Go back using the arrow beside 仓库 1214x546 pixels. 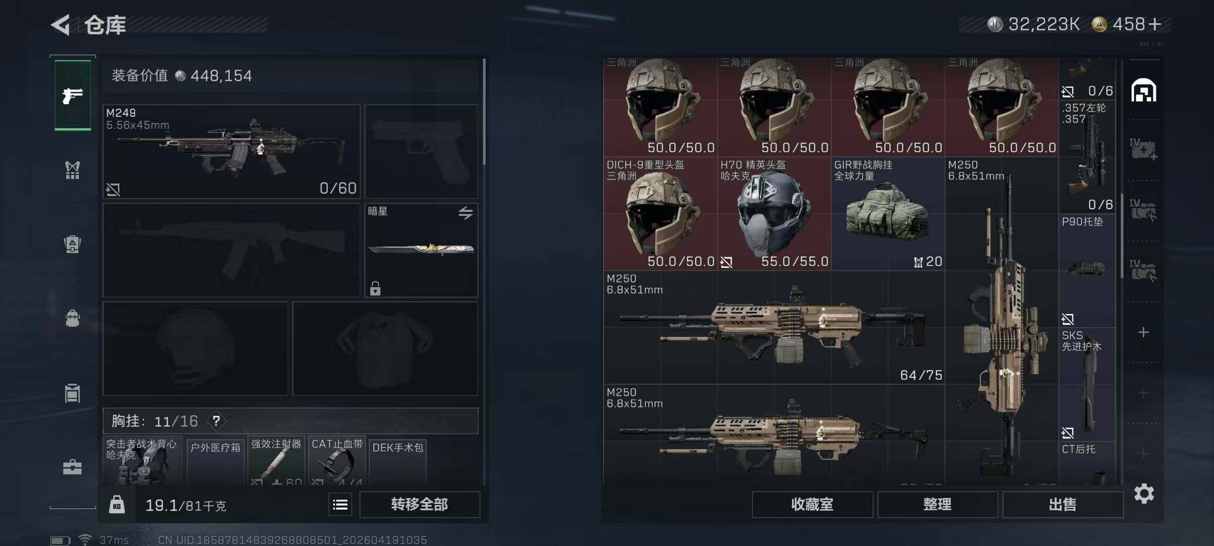[61, 25]
